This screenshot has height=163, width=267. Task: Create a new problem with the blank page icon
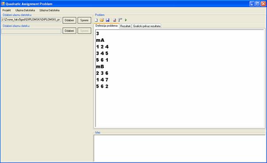tap(96, 20)
